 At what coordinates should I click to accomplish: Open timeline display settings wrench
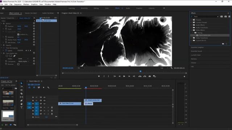(x=48, y=87)
